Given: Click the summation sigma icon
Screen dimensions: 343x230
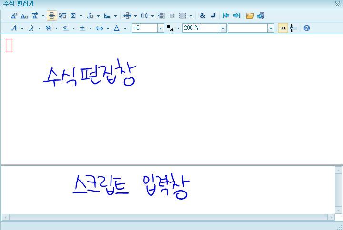Looking at the screenshot, I should pyautogui.click(x=73, y=16).
